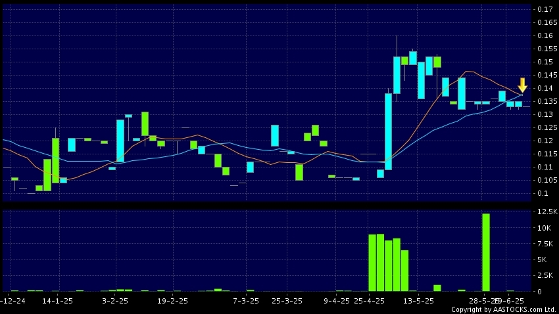Select the 0.11 price axis label
559x314 pixels.
(x=545, y=167)
